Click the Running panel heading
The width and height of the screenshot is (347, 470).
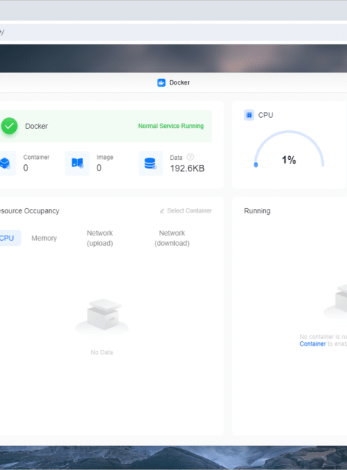click(x=257, y=211)
